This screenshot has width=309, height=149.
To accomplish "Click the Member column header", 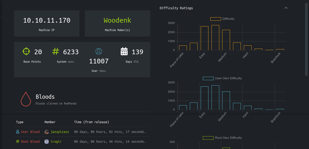I will pos(50,122).
